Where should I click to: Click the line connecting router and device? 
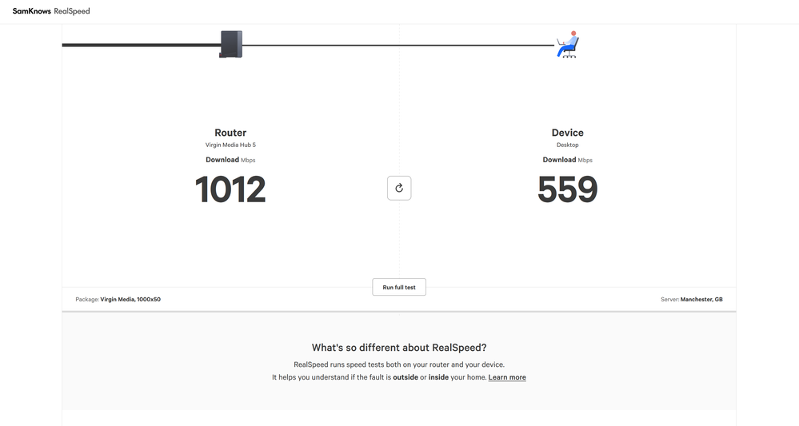[x=398, y=46]
